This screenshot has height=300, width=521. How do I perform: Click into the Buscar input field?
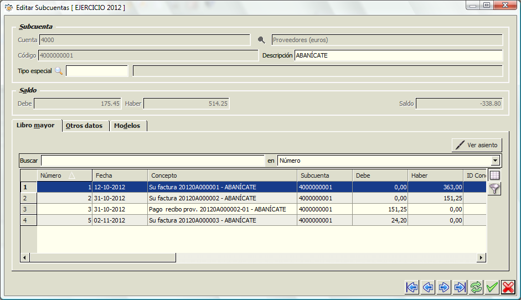tap(152, 161)
